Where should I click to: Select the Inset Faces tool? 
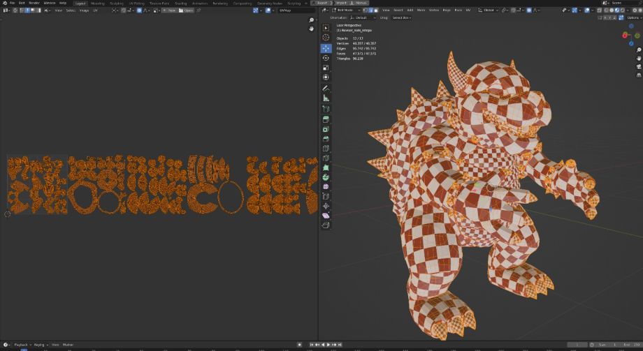pyautogui.click(x=326, y=129)
